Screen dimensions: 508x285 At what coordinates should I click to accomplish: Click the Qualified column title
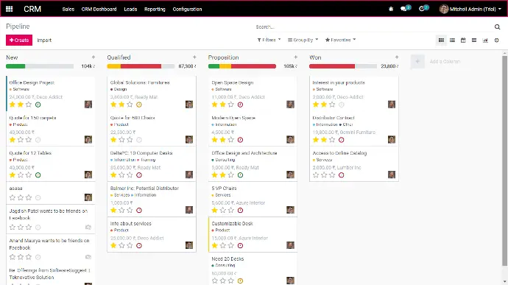(119, 57)
